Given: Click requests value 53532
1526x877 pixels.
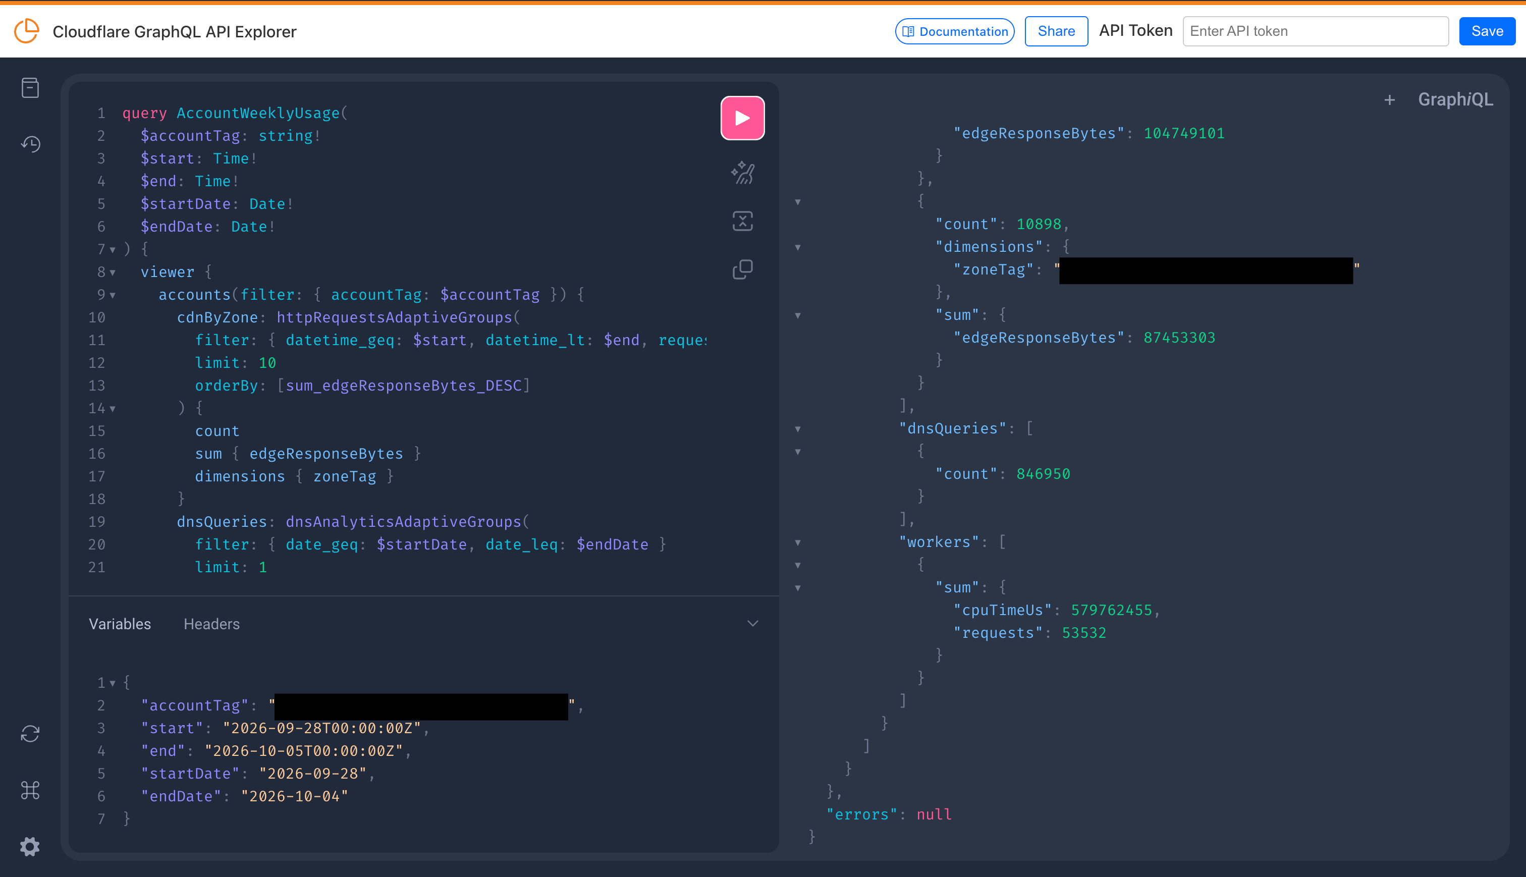Looking at the screenshot, I should coord(1084,633).
